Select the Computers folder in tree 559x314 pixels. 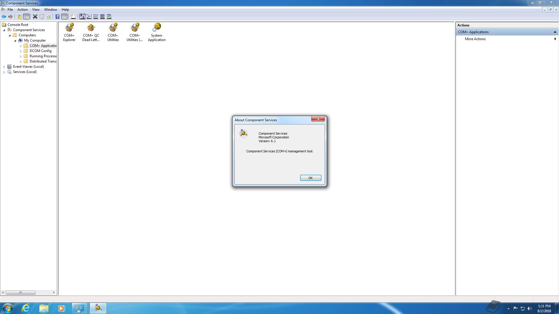pos(27,35)
